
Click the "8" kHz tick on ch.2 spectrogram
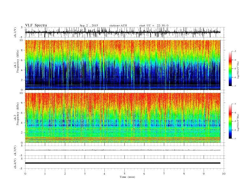[22, 103]
